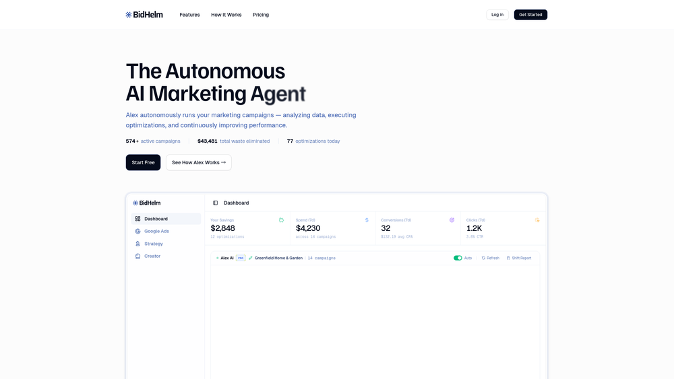Viewport: 674px width, 379px height.
Task: Click the Creator icon in sidebar
Action: [137, 256]
